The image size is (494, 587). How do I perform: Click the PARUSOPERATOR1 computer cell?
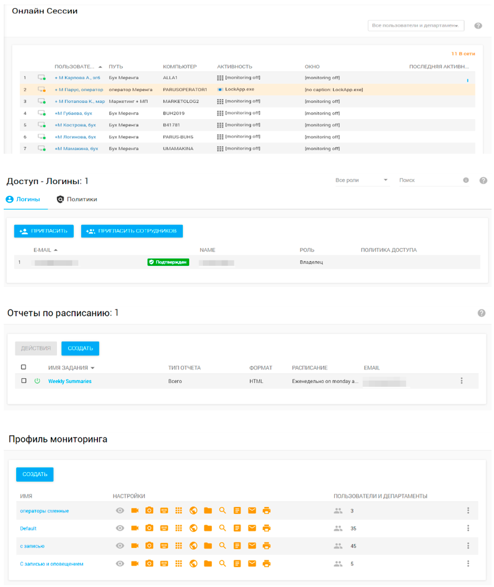[x=185, y=89]
